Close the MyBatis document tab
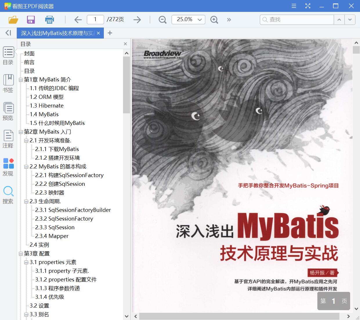Screen dimensions: 360x320 (98, 33)
